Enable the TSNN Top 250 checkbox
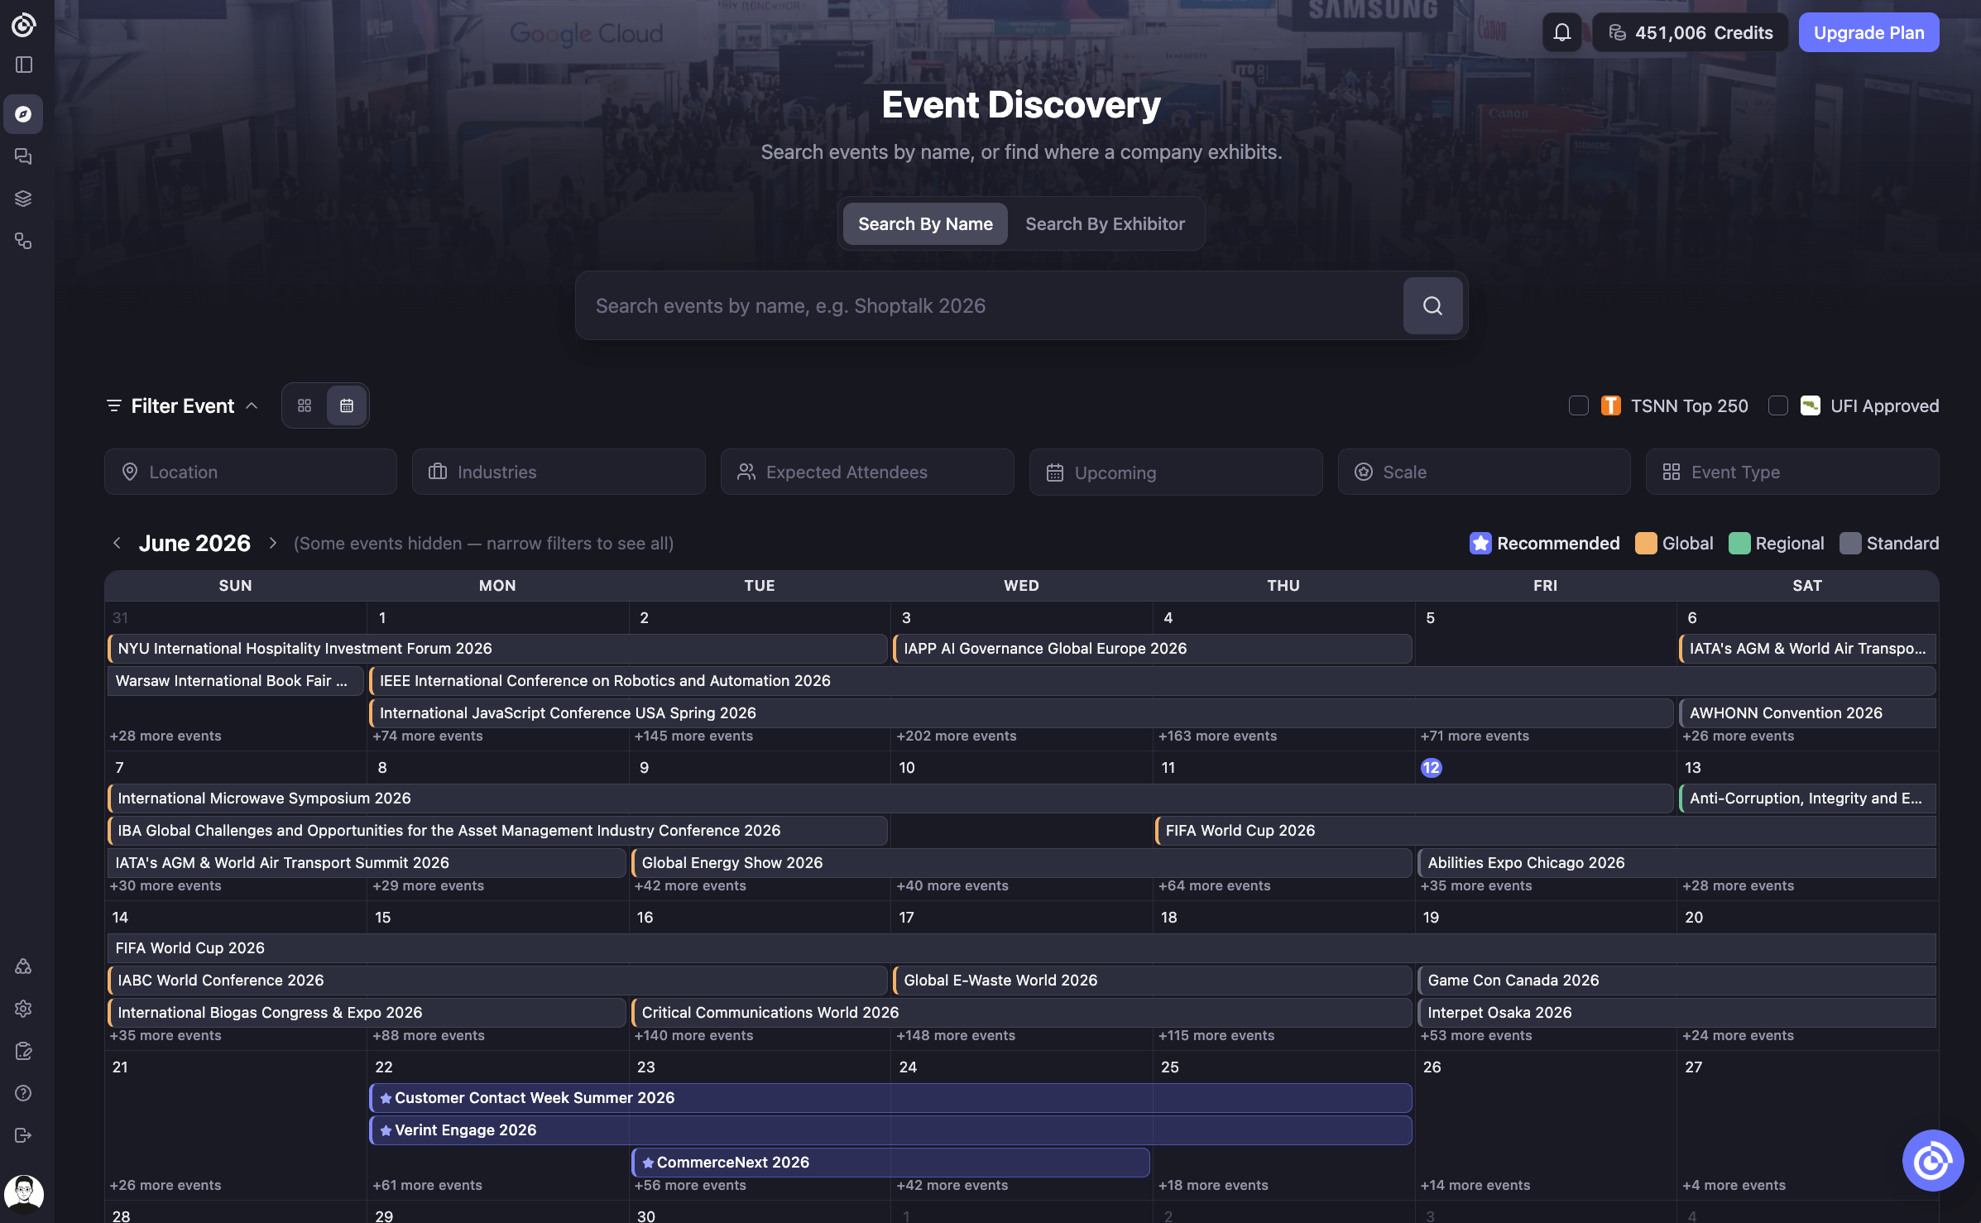Viewport: 1981px width, 1223px height. coord(1578,405)
